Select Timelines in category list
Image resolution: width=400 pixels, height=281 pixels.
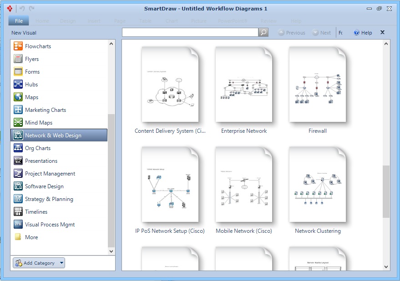[36, 211]
